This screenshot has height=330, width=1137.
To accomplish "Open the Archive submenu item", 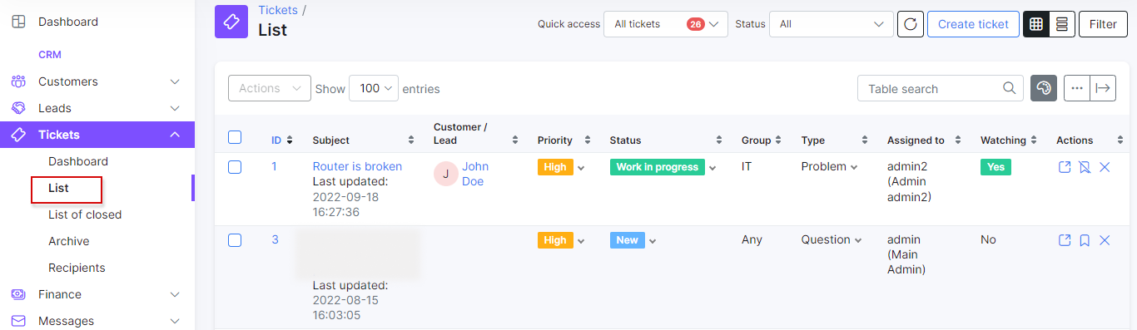I will (69, 241).
